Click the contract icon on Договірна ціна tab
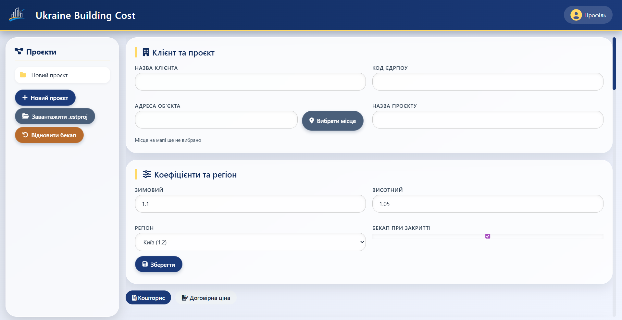 point(185,298)
